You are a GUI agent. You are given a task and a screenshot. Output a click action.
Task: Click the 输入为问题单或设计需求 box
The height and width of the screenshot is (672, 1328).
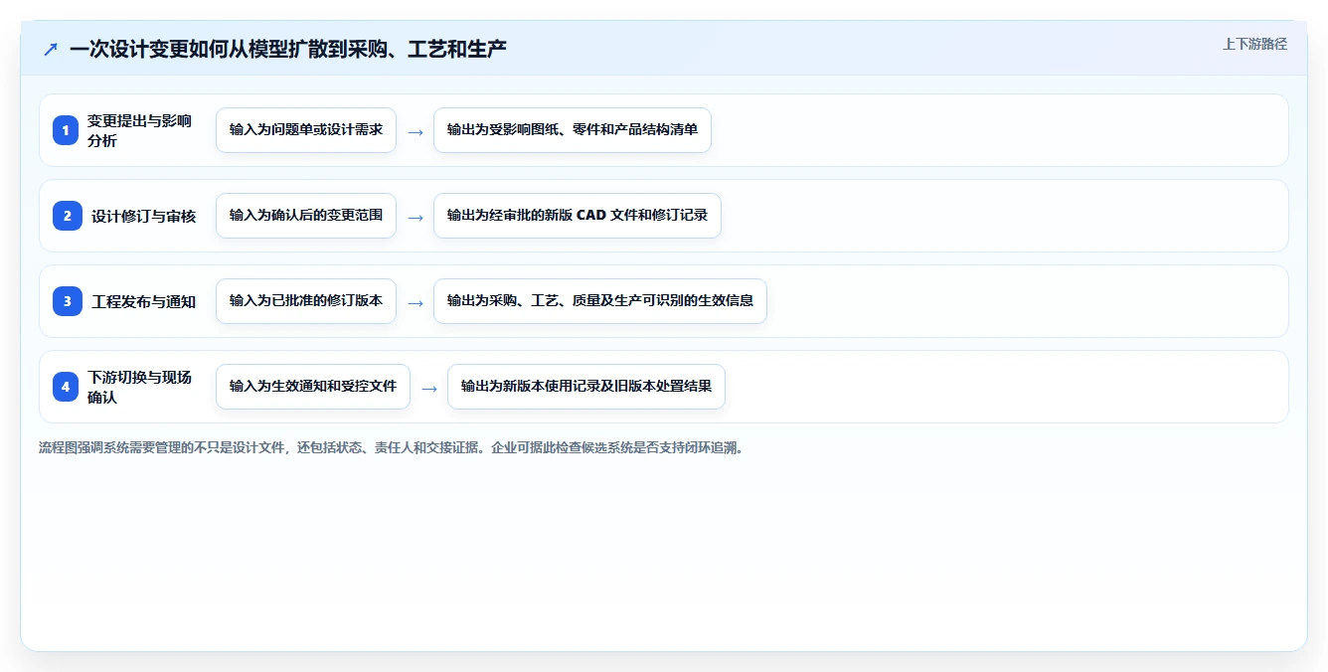(306, 130)
